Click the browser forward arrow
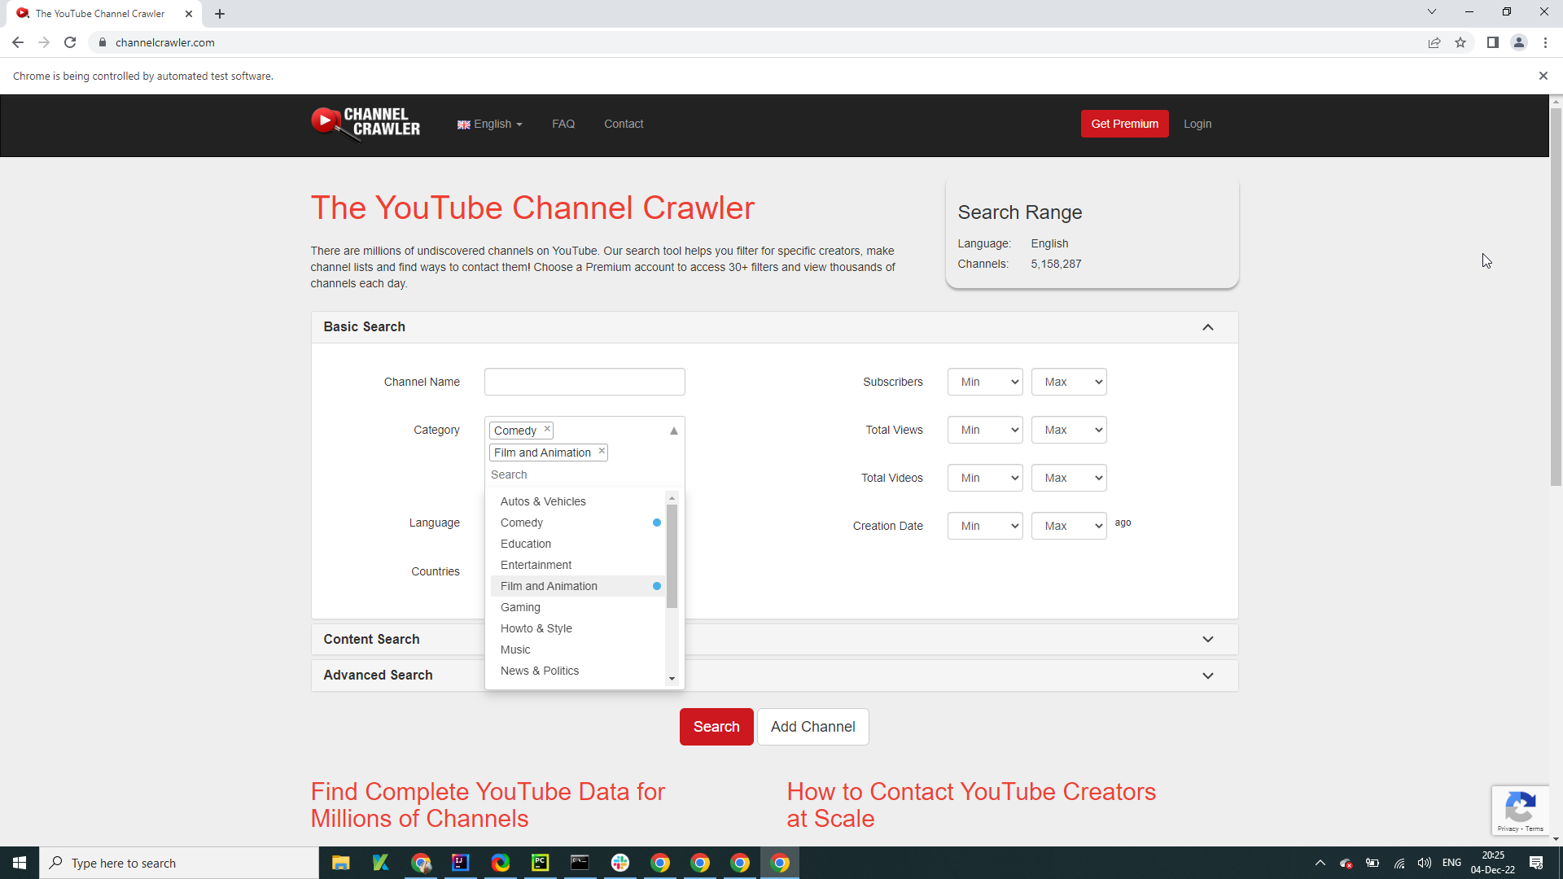 [x=44, y=42]
